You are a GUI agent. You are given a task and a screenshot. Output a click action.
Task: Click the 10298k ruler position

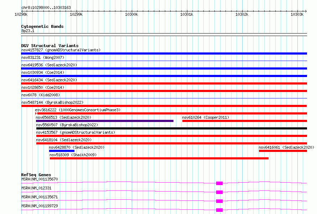coord(21,14)
